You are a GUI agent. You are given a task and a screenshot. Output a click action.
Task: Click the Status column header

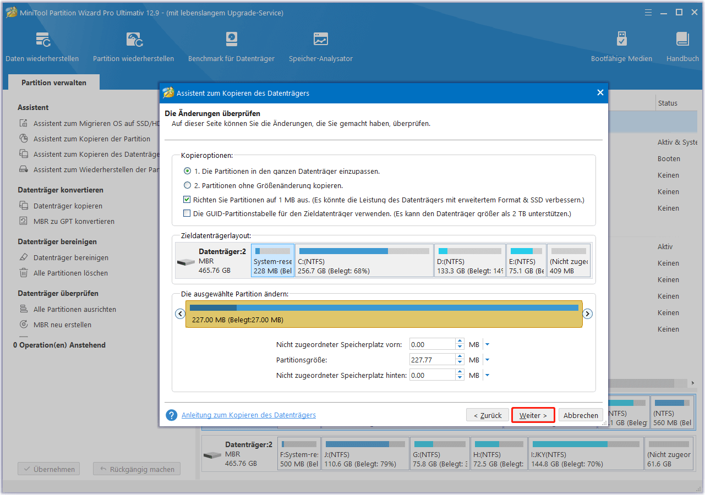(668, 103)
